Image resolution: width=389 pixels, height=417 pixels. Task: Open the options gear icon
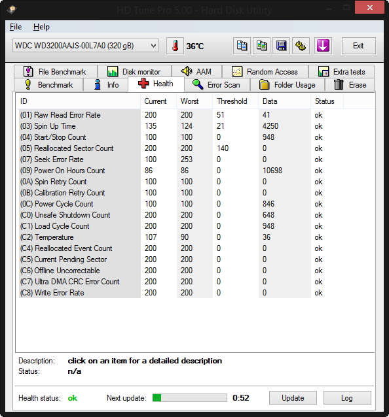pos(301,46)
